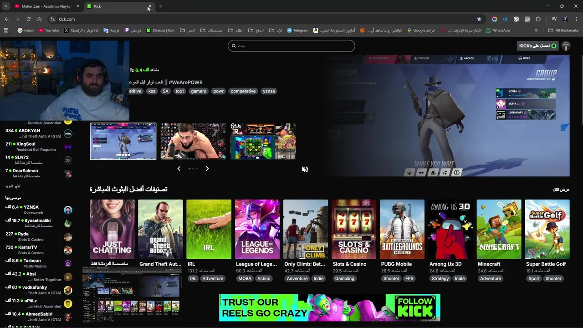This screenshot has height=328, width=583.
Task: Open the League of Legends category card
Action: [257, 229]
